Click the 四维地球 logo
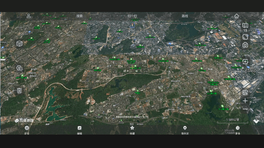Screen dimensions: 264x148 [x=24, y=120]
